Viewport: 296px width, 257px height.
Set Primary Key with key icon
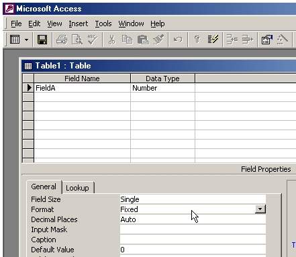[197, 40]
